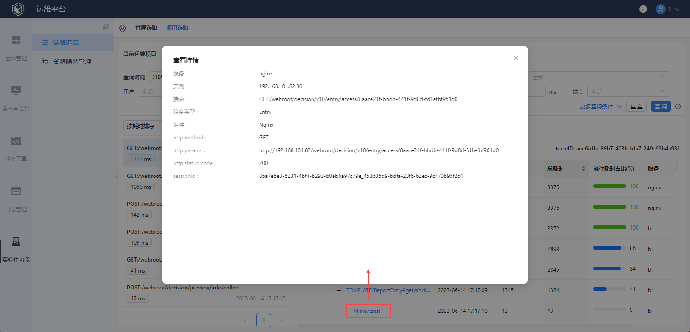Image resolution: width=690 pixels, height=332 pixels.
Task: Open the 用户 dropdown
Action: tap(150, 91)
